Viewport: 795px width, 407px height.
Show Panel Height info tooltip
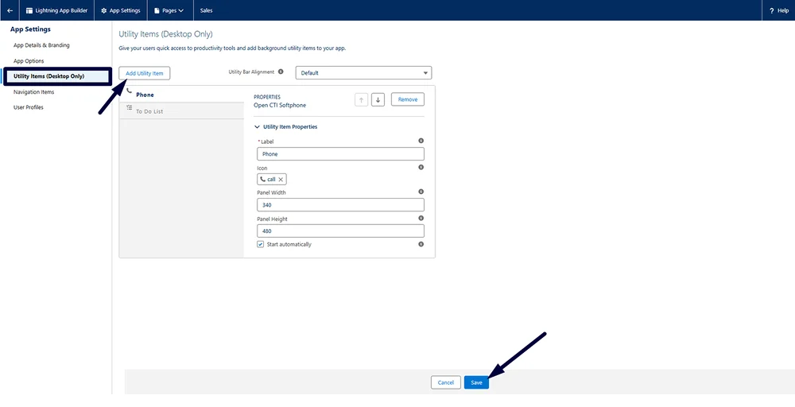tap(421, 218)
